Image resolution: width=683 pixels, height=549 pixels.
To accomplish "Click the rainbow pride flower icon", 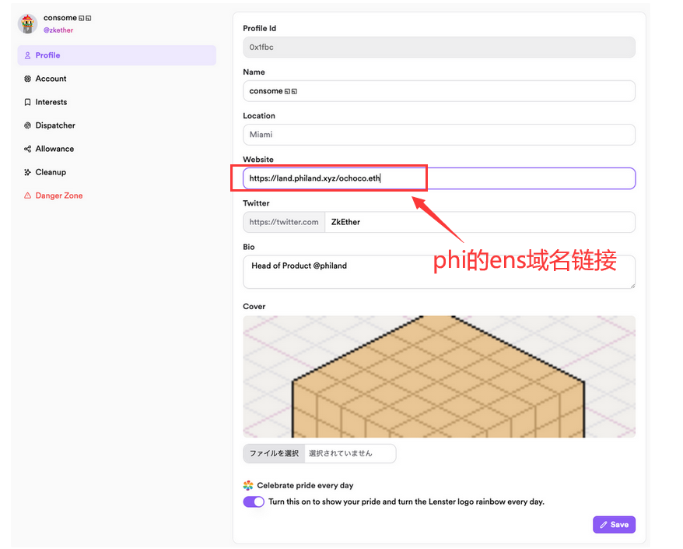I will click(x=248, y=485).
